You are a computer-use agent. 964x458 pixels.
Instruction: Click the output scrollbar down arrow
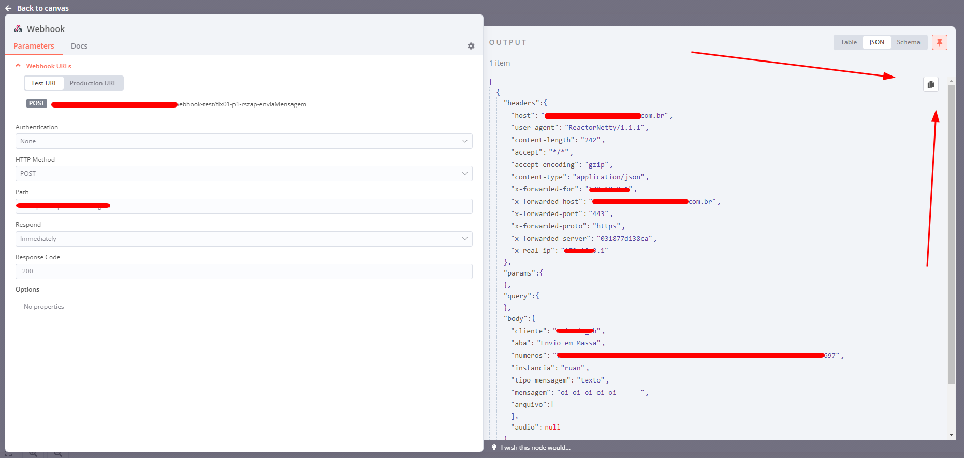coord(951,435)
